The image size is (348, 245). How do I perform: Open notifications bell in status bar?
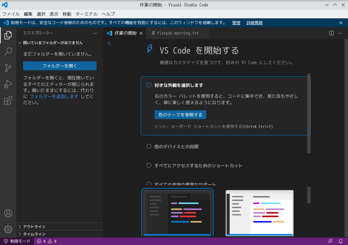(x=341, y=241)
